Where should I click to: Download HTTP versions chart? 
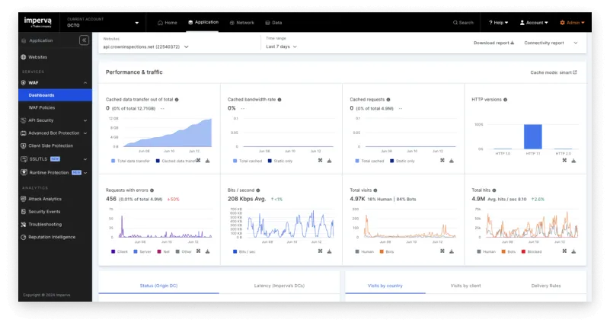tap(573, 161)
